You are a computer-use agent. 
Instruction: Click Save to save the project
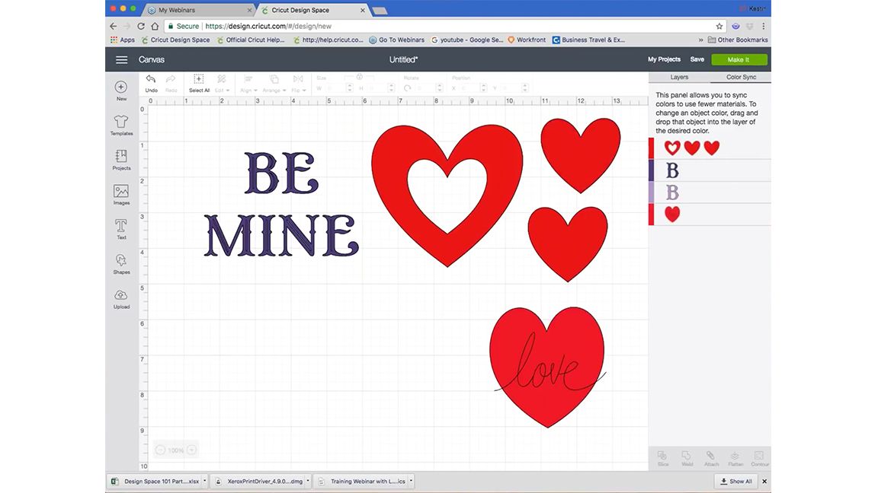tap(697, 59)
